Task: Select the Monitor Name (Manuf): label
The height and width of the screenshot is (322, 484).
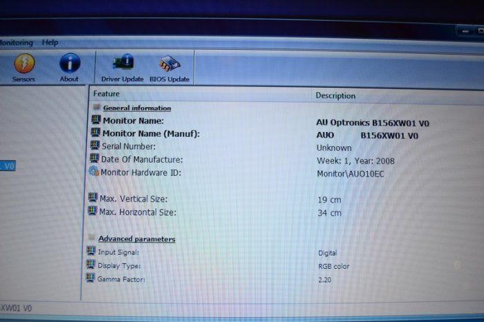Action: [x=151, y=133]
